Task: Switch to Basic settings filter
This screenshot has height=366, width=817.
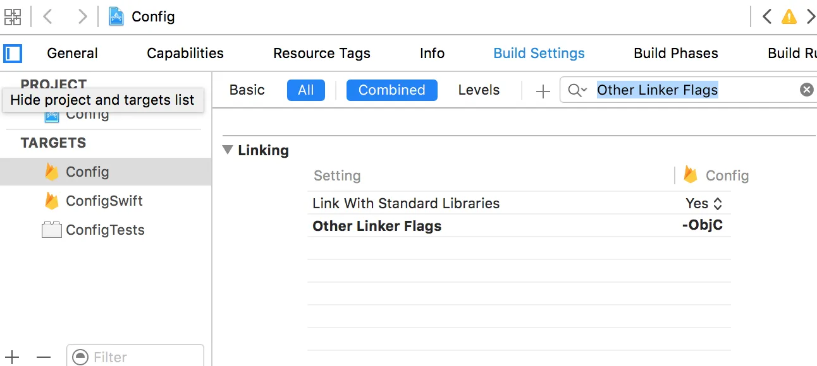Action: coord(247,90)
